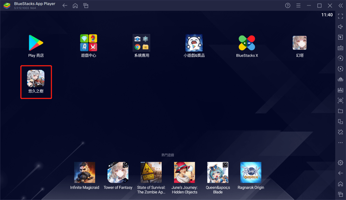
Task: Launch the 悠久之樹 game
Action: coord(36,79)
